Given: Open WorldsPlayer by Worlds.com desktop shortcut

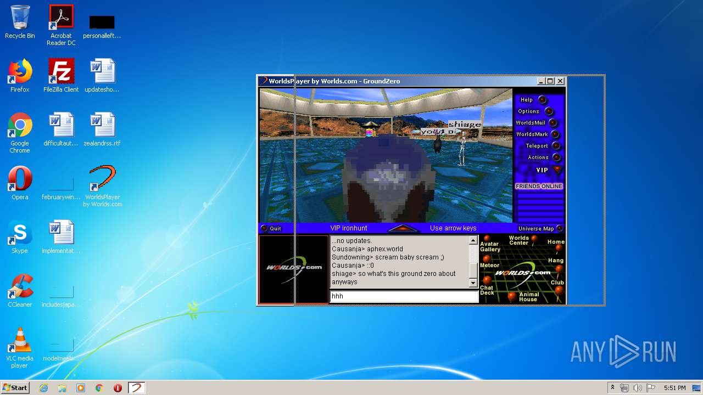Looking at the screenshot, I should (103, 187).
